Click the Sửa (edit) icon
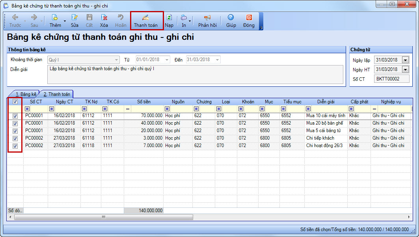The width and height of the screenshot is (419, 237). [x=74, y=17]
